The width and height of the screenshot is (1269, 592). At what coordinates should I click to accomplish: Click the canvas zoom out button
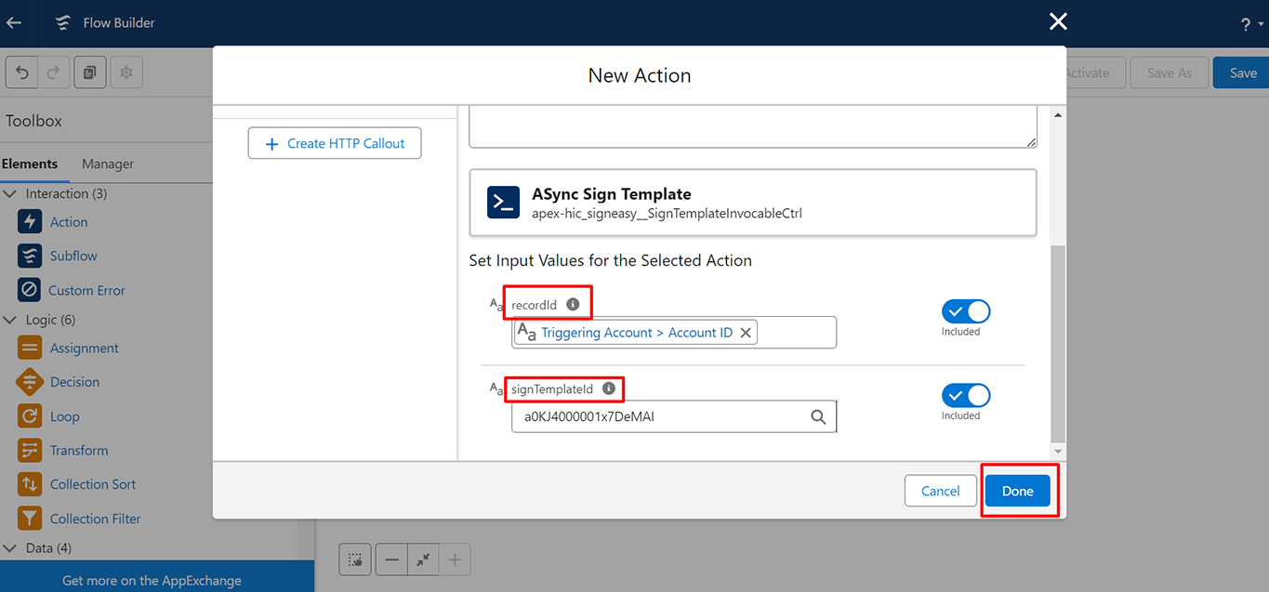click(391, 559)
